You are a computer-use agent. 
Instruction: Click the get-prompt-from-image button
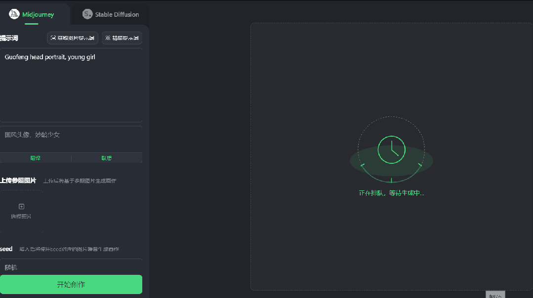[73, 38]
